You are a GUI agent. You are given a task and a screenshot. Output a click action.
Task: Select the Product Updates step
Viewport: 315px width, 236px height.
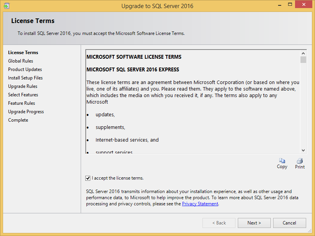[25, 69]
